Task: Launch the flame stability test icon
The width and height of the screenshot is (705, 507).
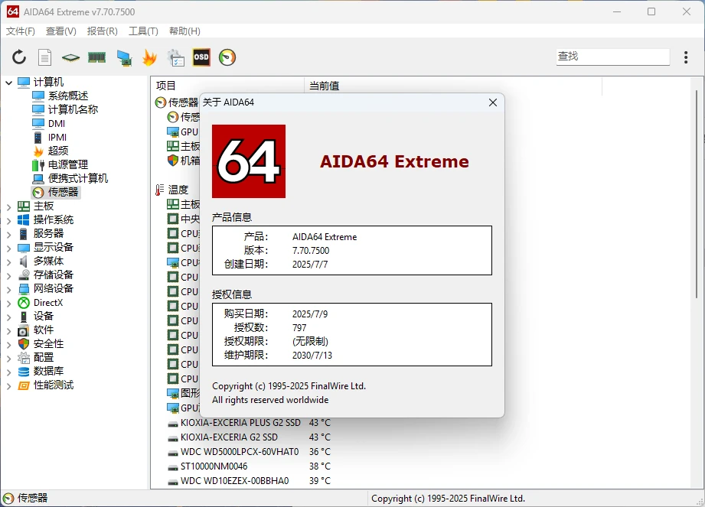Action: tap(149, 57)
